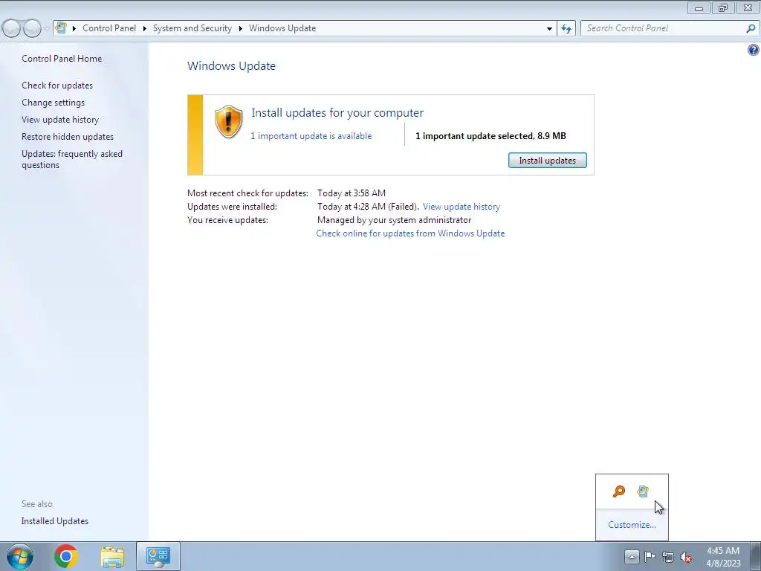
Task: Click the Windows Update tray icon in popup
Action: point(643,491)
